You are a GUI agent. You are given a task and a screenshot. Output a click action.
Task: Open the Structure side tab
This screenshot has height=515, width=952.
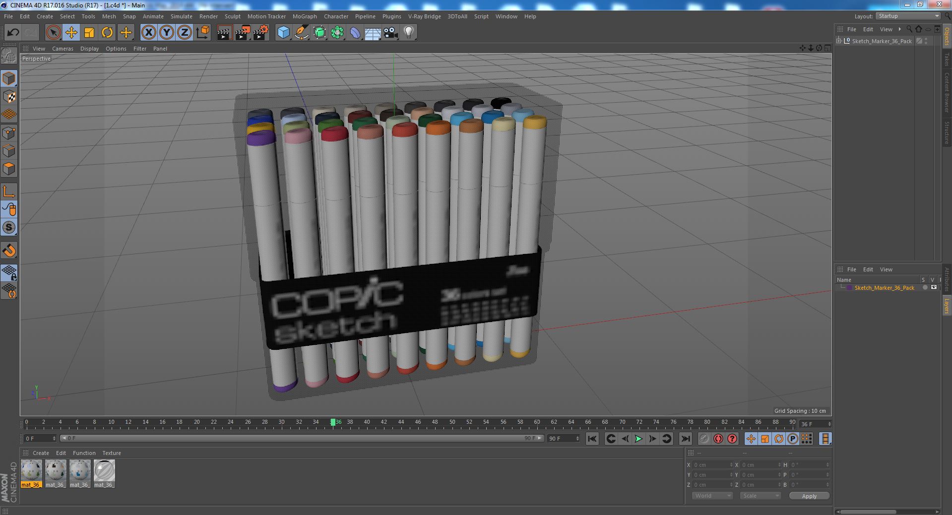[947, 132]
